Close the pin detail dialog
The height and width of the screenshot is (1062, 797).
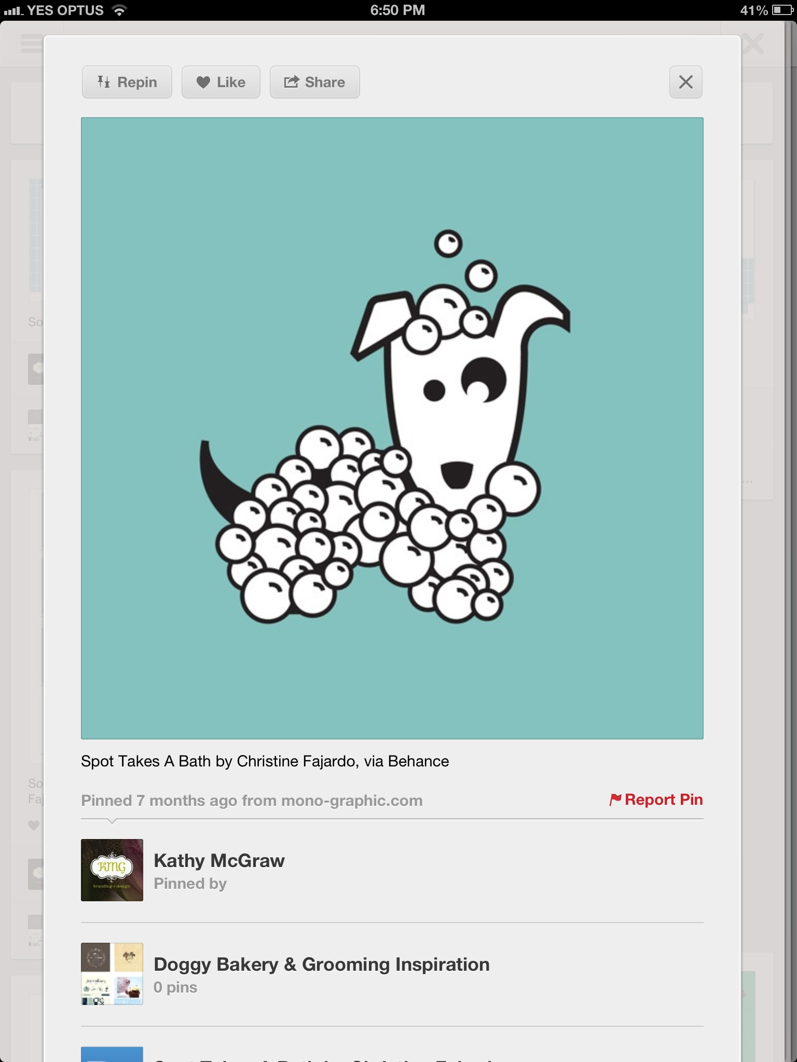685,82
